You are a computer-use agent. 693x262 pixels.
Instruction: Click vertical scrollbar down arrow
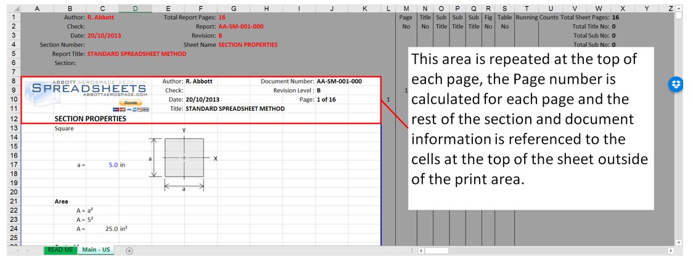click(679, 242)
